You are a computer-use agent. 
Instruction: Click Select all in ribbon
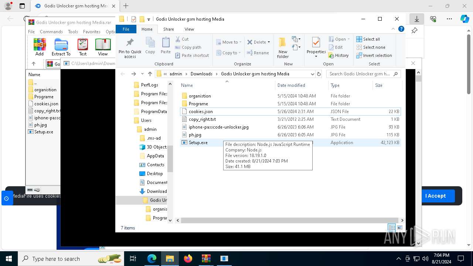368,39
